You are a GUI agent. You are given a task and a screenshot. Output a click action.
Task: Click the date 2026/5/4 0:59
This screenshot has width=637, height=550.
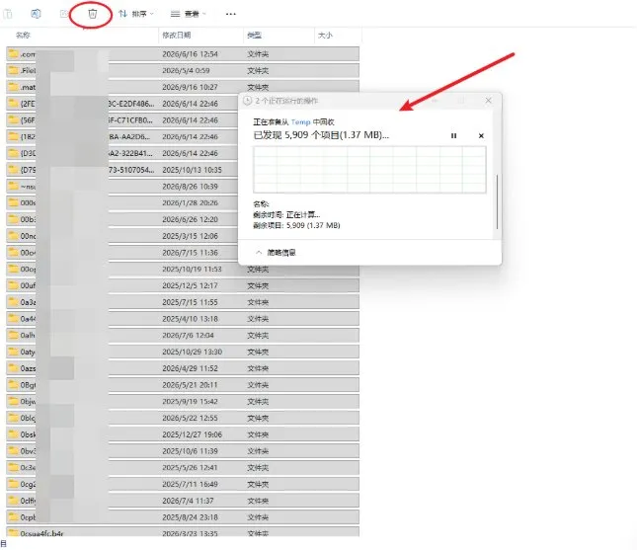pos(186,71)
